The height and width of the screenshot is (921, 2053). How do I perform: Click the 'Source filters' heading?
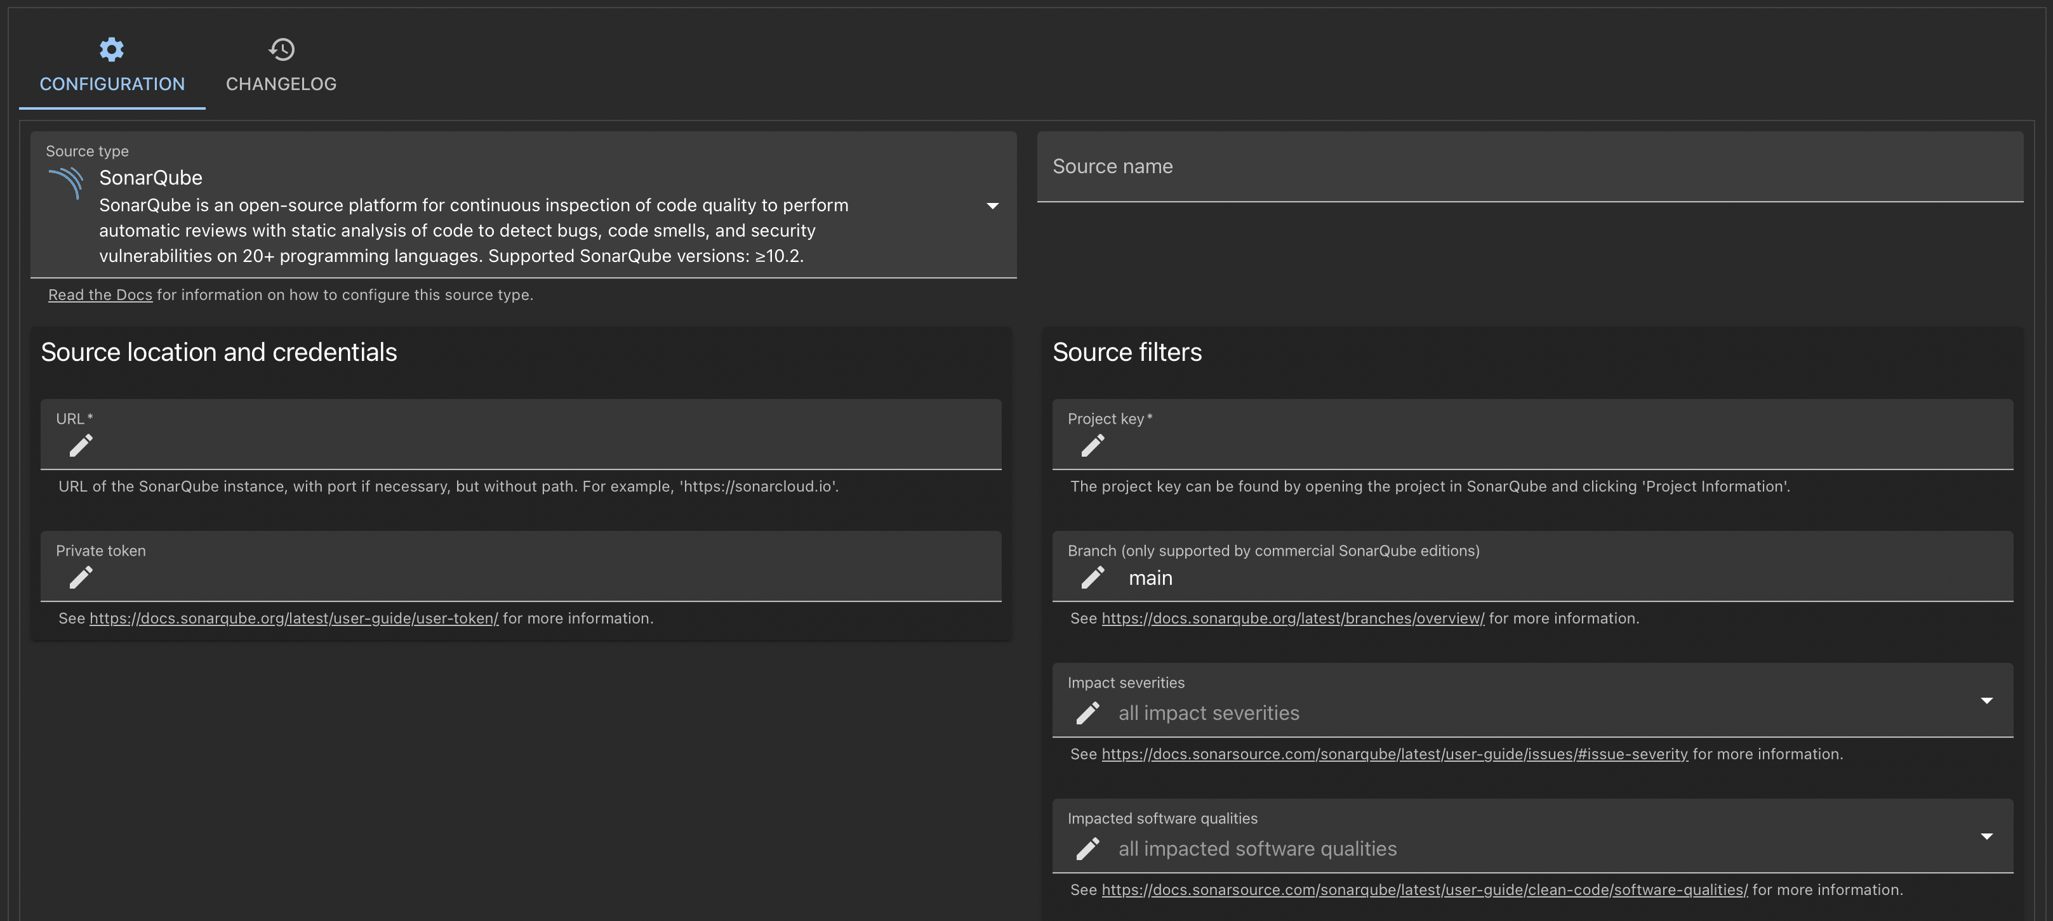(x=1127, y=352)
